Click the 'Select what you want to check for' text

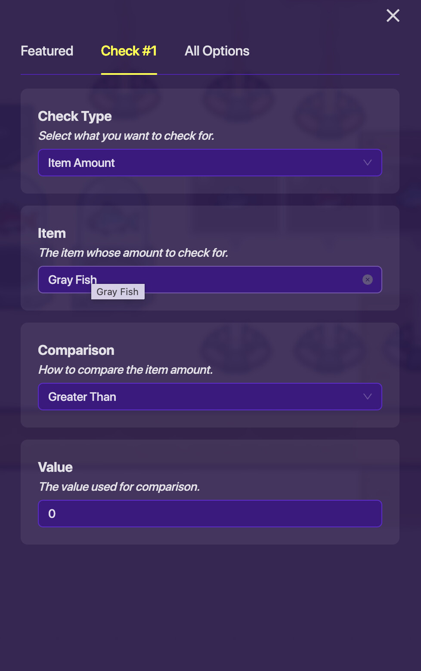point(126,136)
